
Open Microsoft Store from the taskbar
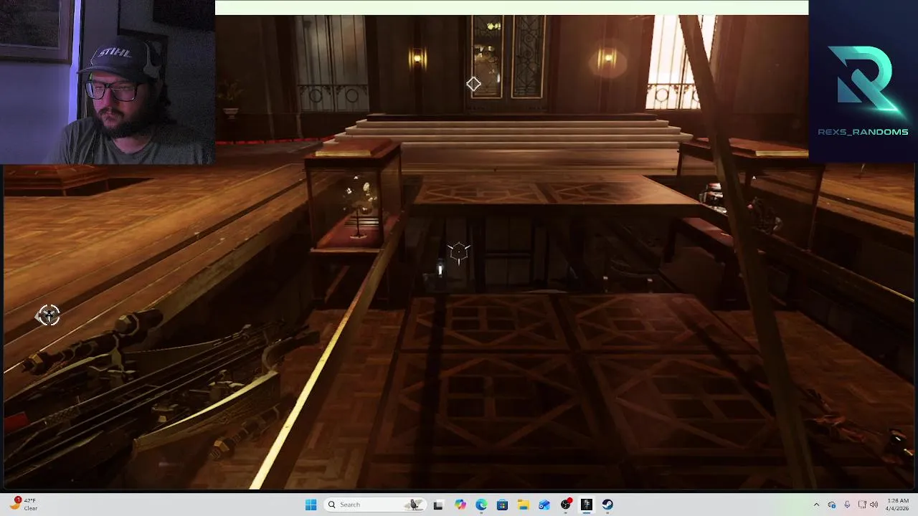[x=502, y=505]
